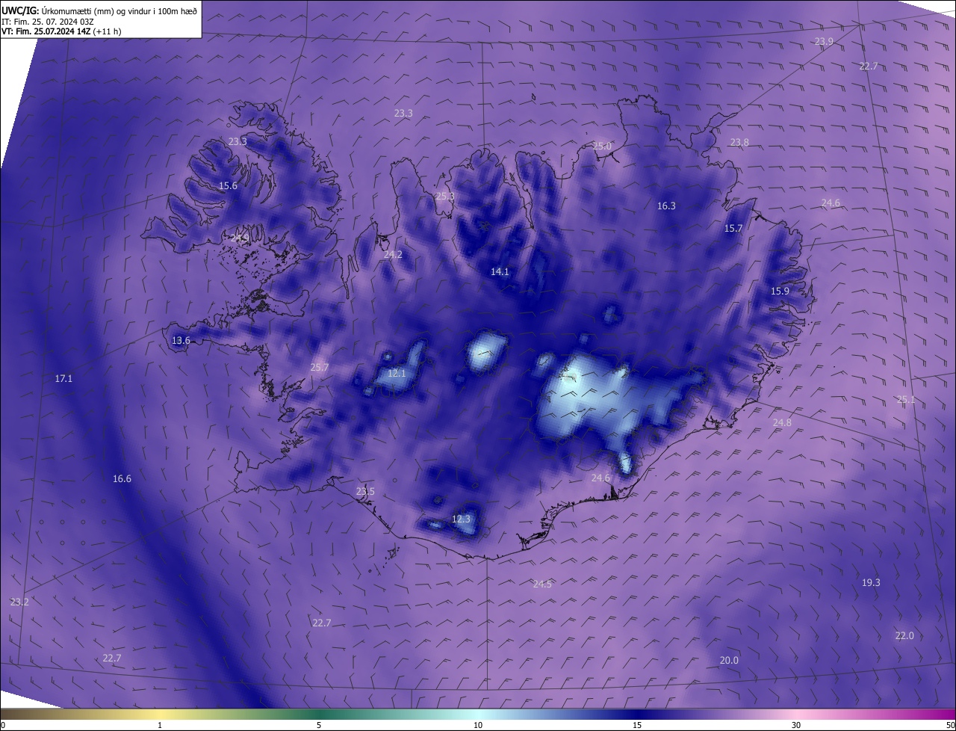Image resolution: width=956 pixels, height=731 pixels.
Task: Click the map value 25.3
Action: [444, 197]
